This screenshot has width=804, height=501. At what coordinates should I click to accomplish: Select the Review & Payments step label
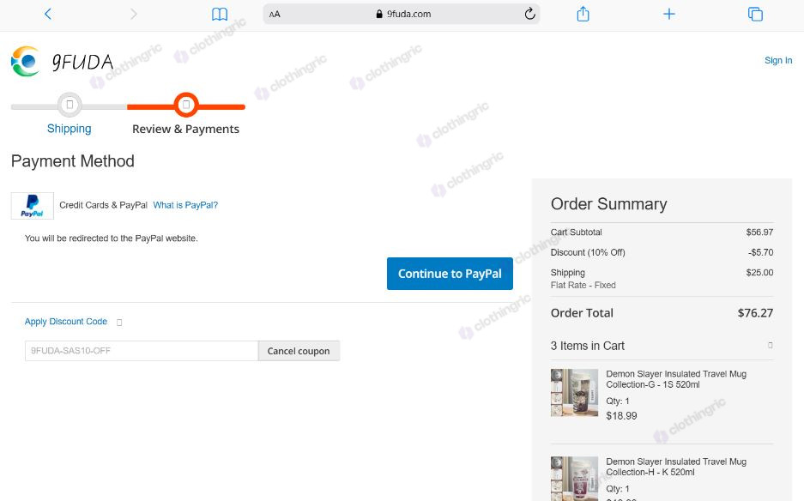pos(185,129)
